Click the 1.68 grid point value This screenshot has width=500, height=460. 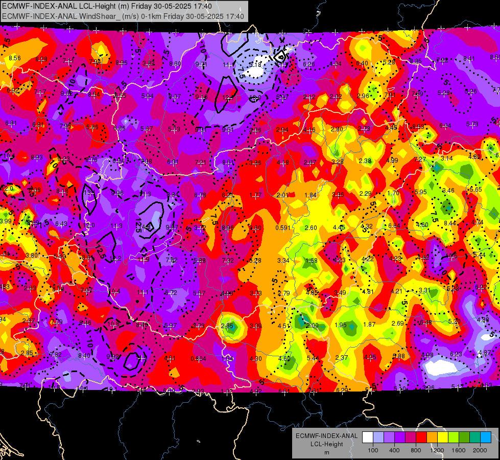pos(311,261)
